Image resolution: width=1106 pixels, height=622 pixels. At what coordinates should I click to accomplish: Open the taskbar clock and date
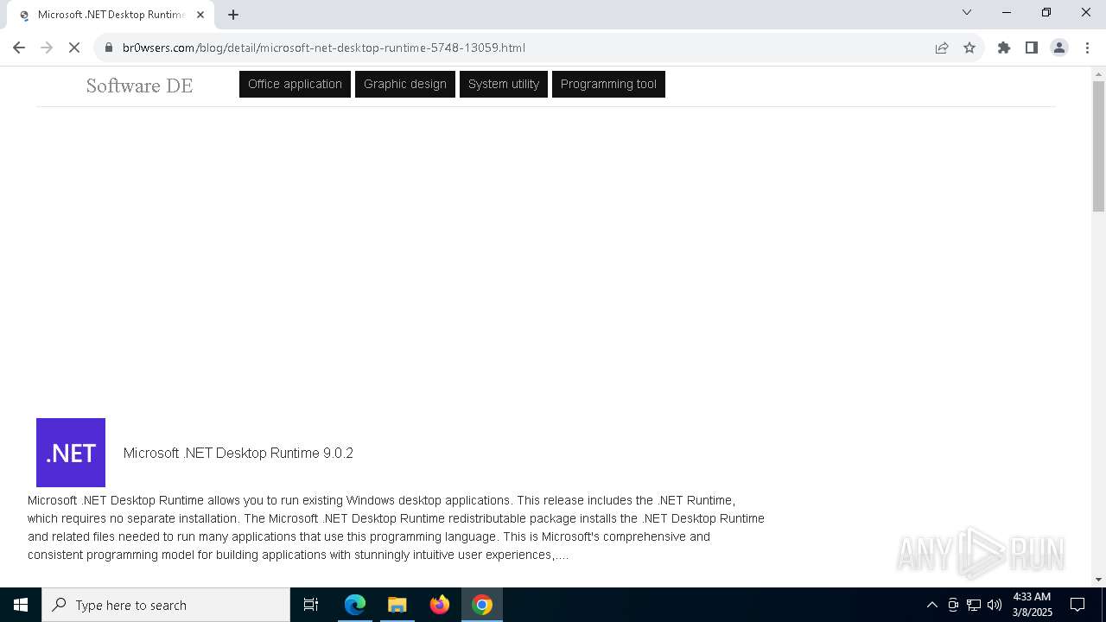point(1032,605)
